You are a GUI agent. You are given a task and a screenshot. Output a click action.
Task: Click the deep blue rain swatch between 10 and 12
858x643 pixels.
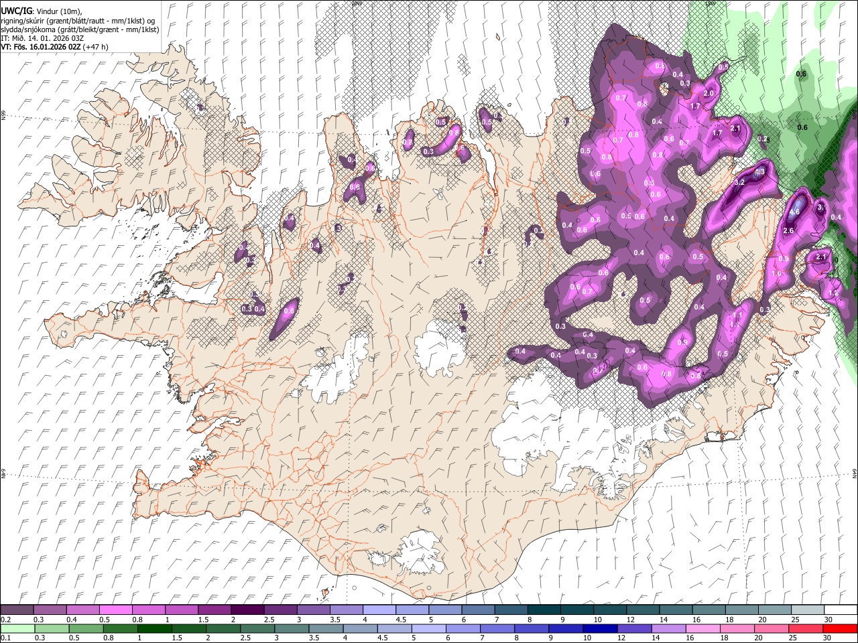601,628
